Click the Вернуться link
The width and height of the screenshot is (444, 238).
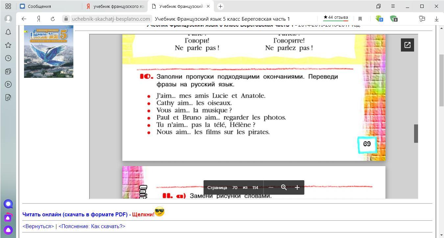click(38, 226)
